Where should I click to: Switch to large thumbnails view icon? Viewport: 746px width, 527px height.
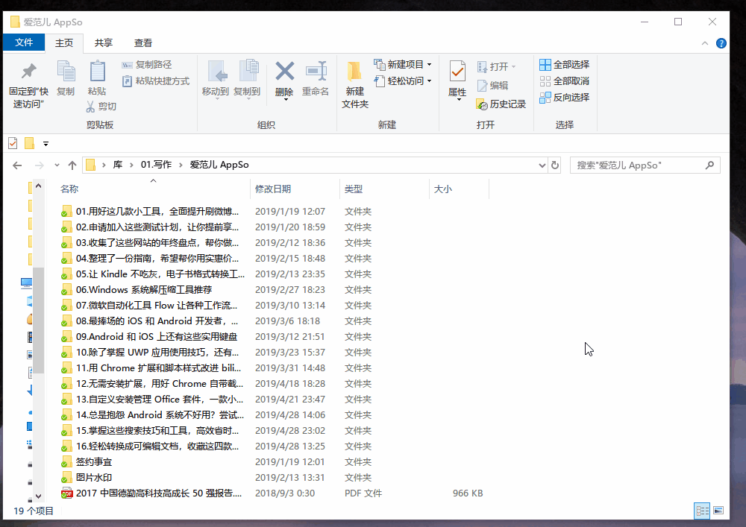[x=718, y=511]
